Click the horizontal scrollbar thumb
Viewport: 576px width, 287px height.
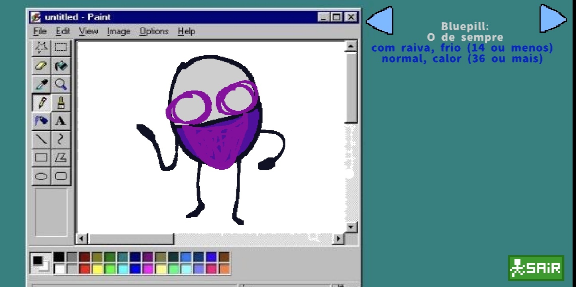click(131, 239)
